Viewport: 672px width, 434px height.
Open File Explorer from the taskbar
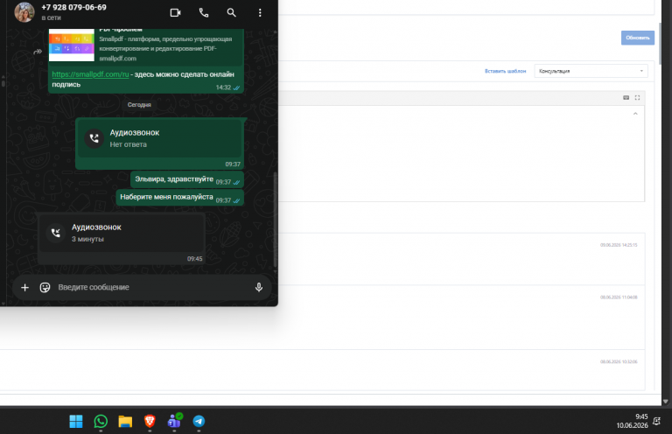(x=125, y=422)
